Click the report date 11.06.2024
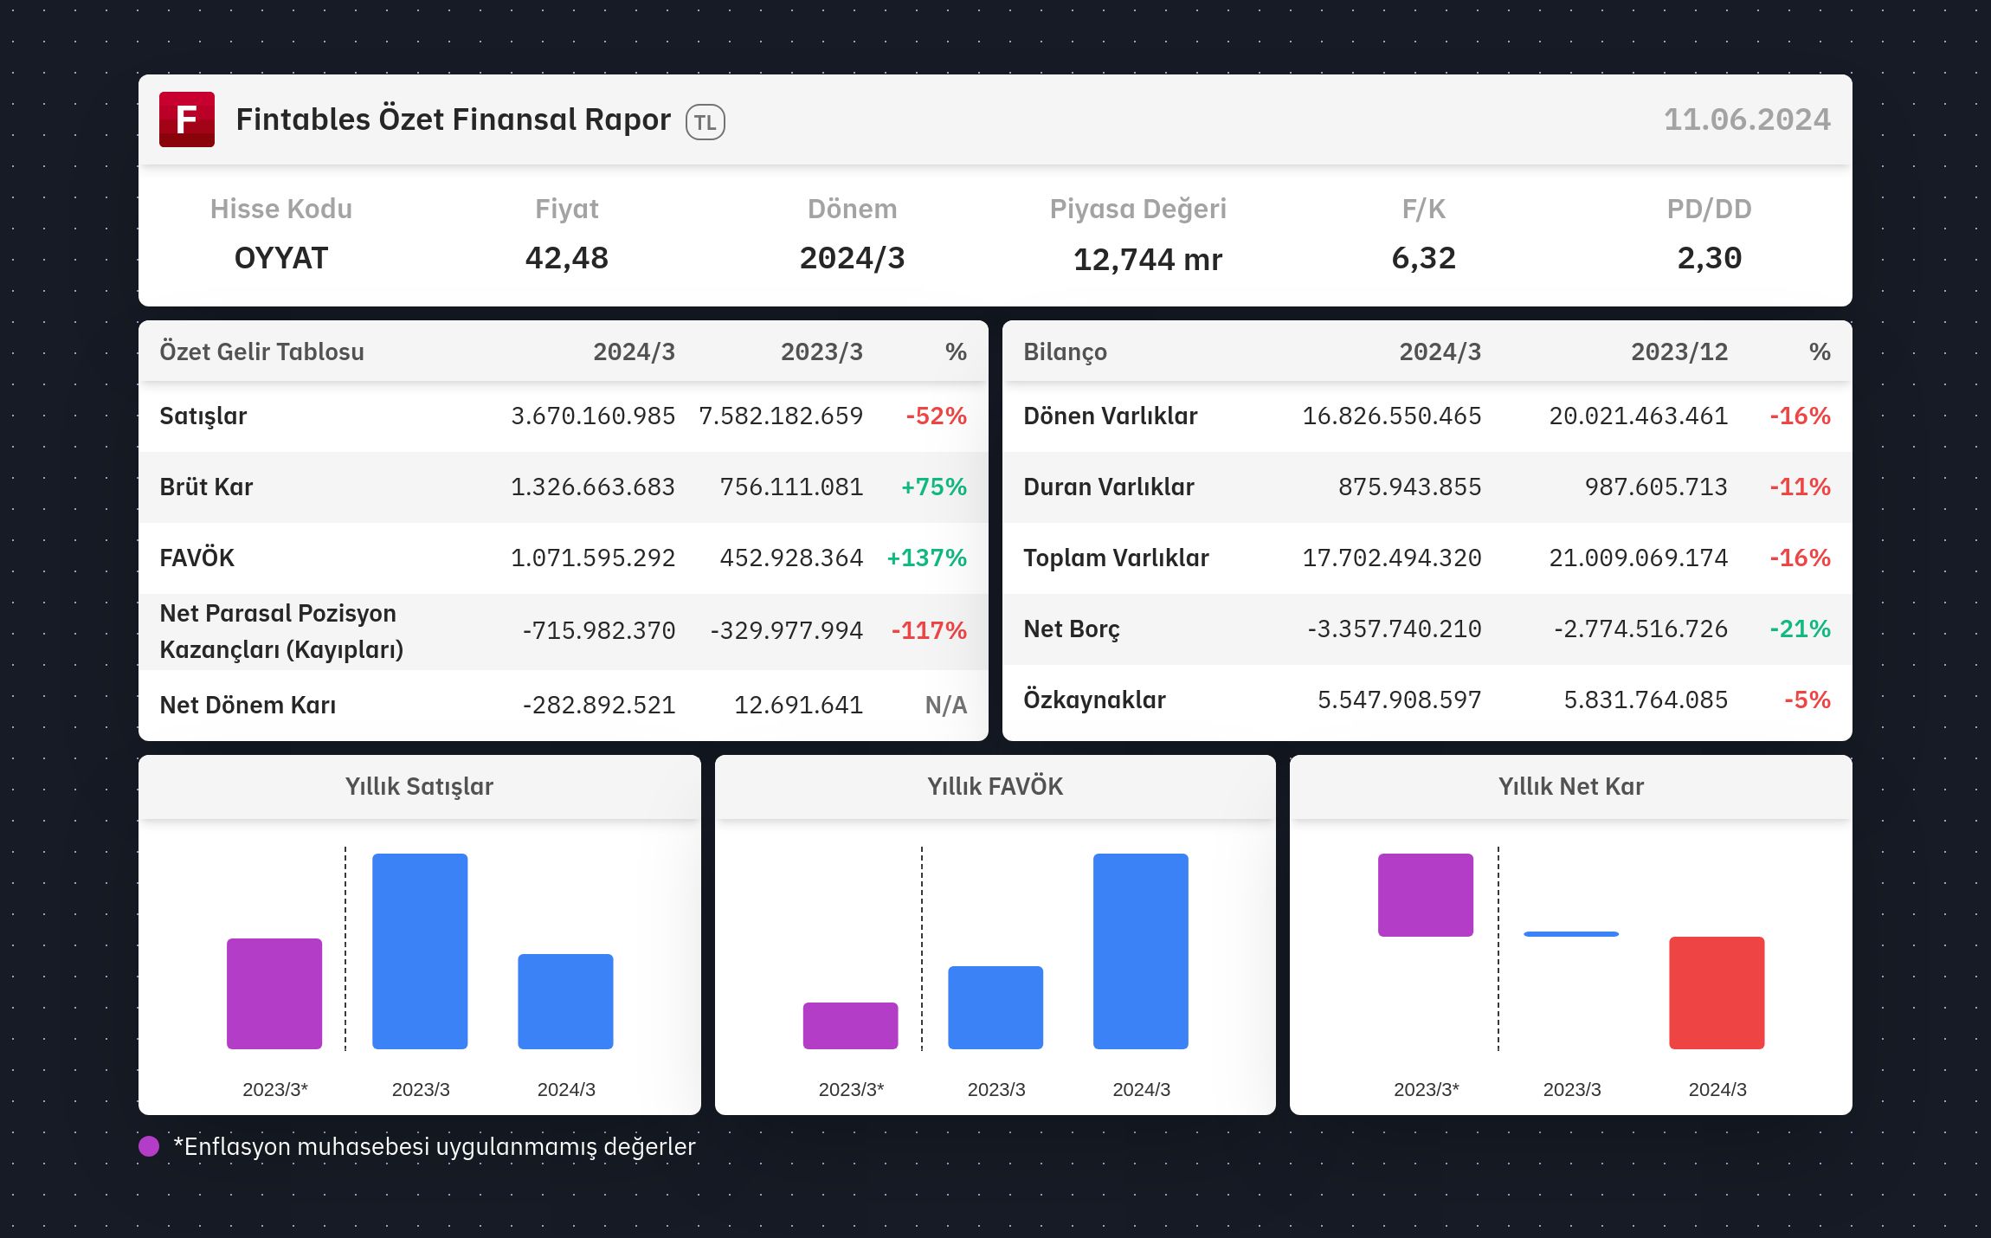 click(x=1747, y=119)
